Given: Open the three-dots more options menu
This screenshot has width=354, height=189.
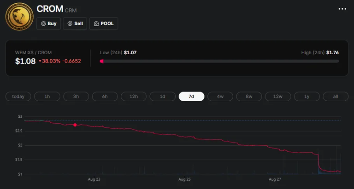Looking at the screenshot, I should [342, 9].
